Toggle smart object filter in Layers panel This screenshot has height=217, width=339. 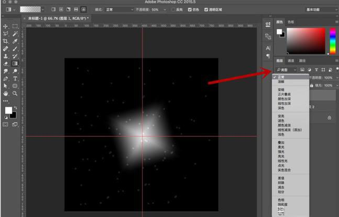tap(330, 70)
